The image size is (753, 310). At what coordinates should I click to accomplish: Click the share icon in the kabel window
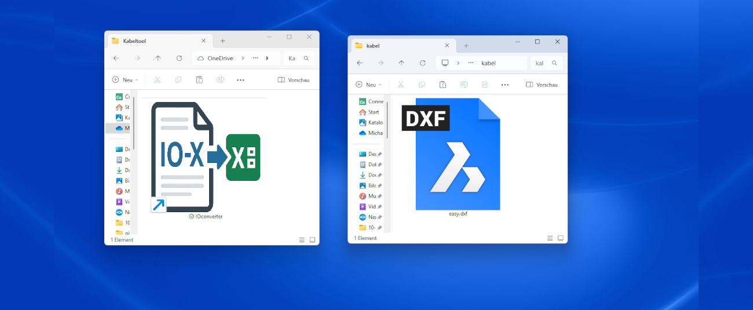484,85
